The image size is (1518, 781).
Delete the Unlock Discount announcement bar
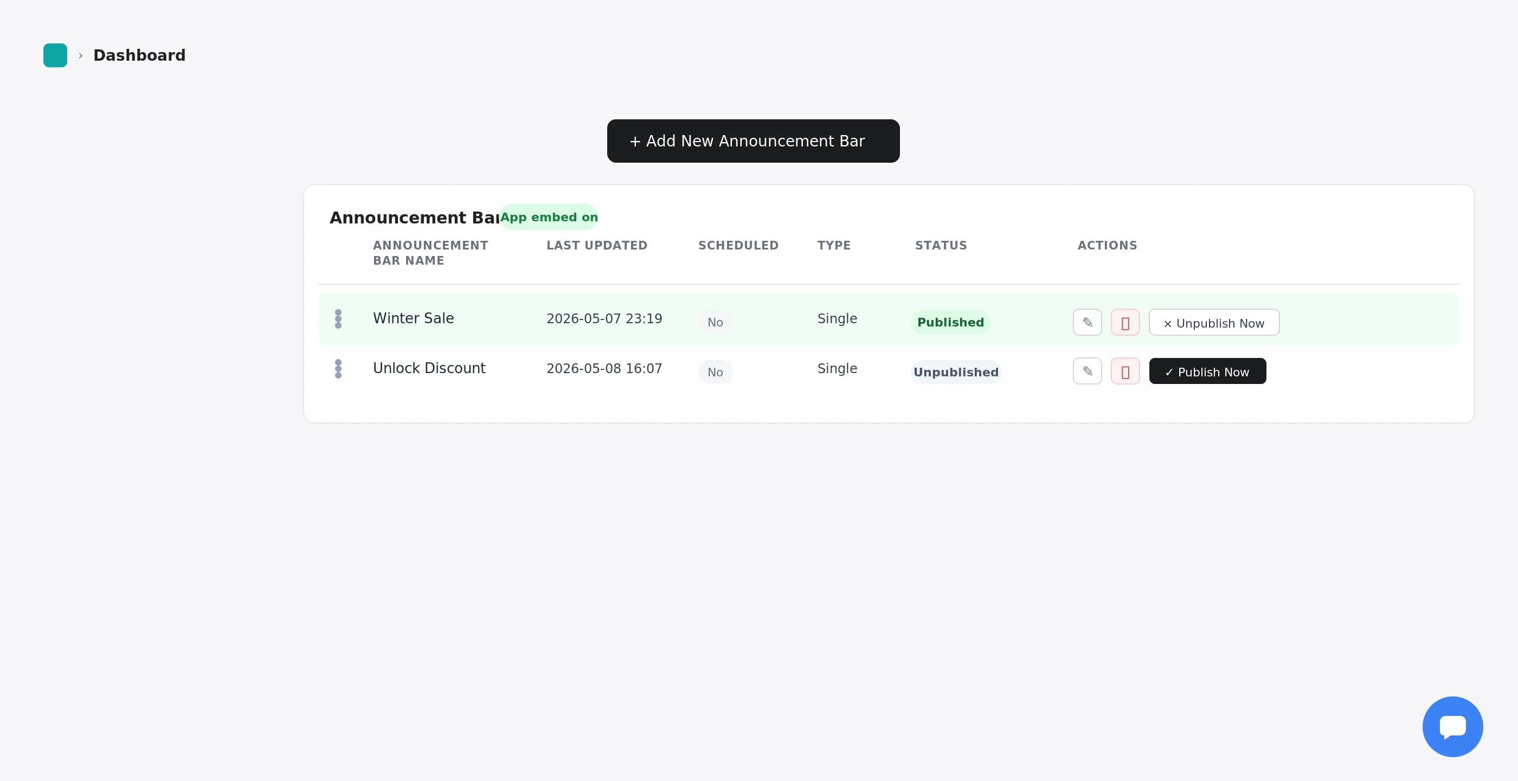coord(1125,372)
